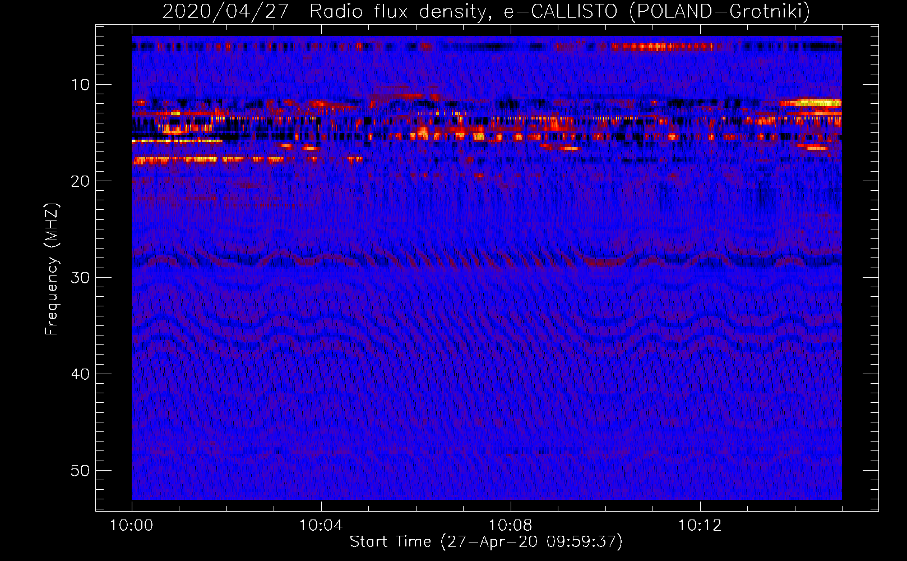Click the 10:00 time tick label

tap(132, 526)
